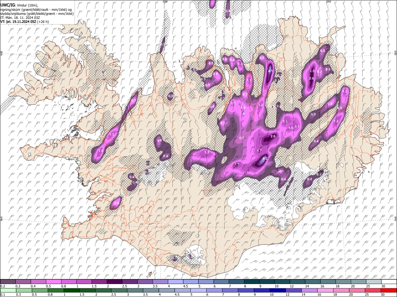Click the light periwinkle swatch labeled 4, upper row

point(175,282)
